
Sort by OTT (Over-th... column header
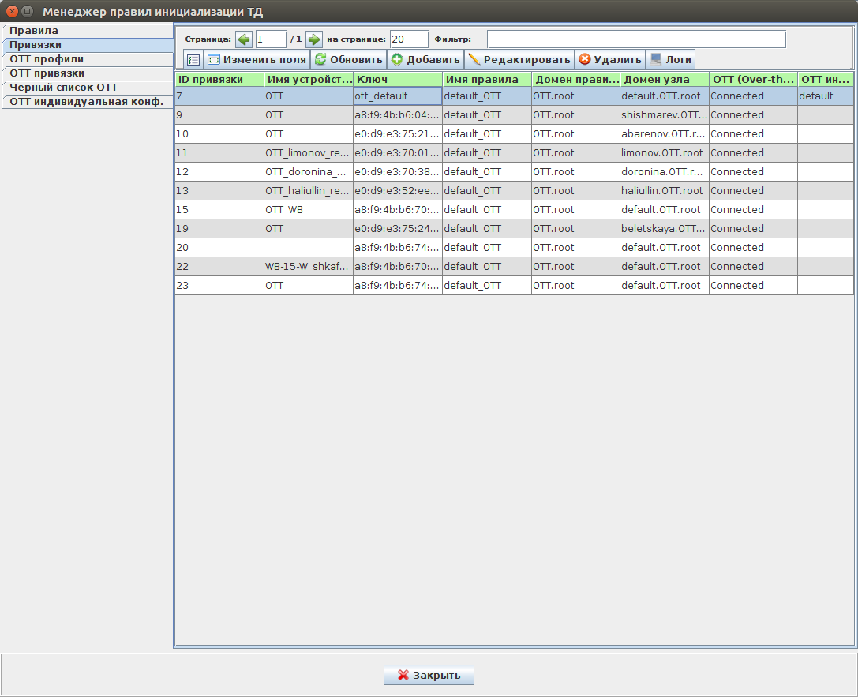[x=754, y=79]
